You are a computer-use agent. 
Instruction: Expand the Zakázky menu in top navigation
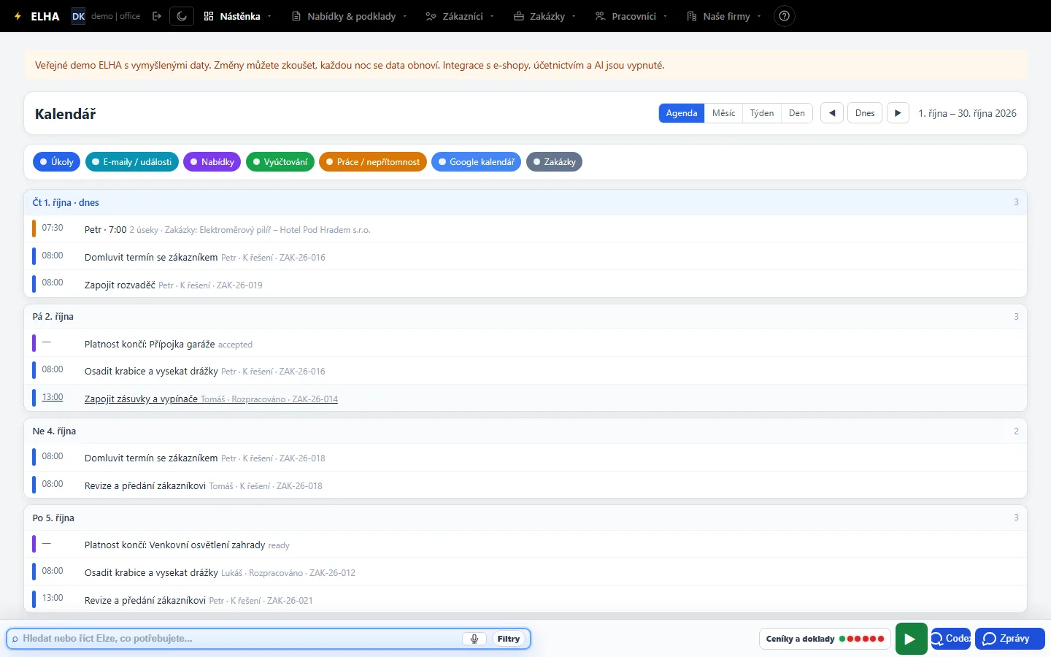(x=544, y=16)
